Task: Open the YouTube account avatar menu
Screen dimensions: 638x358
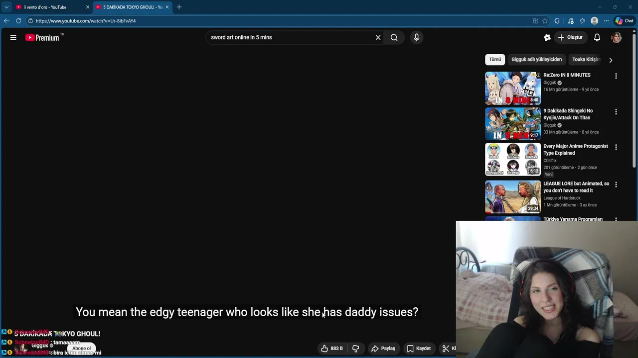Action: coord(617,37)
